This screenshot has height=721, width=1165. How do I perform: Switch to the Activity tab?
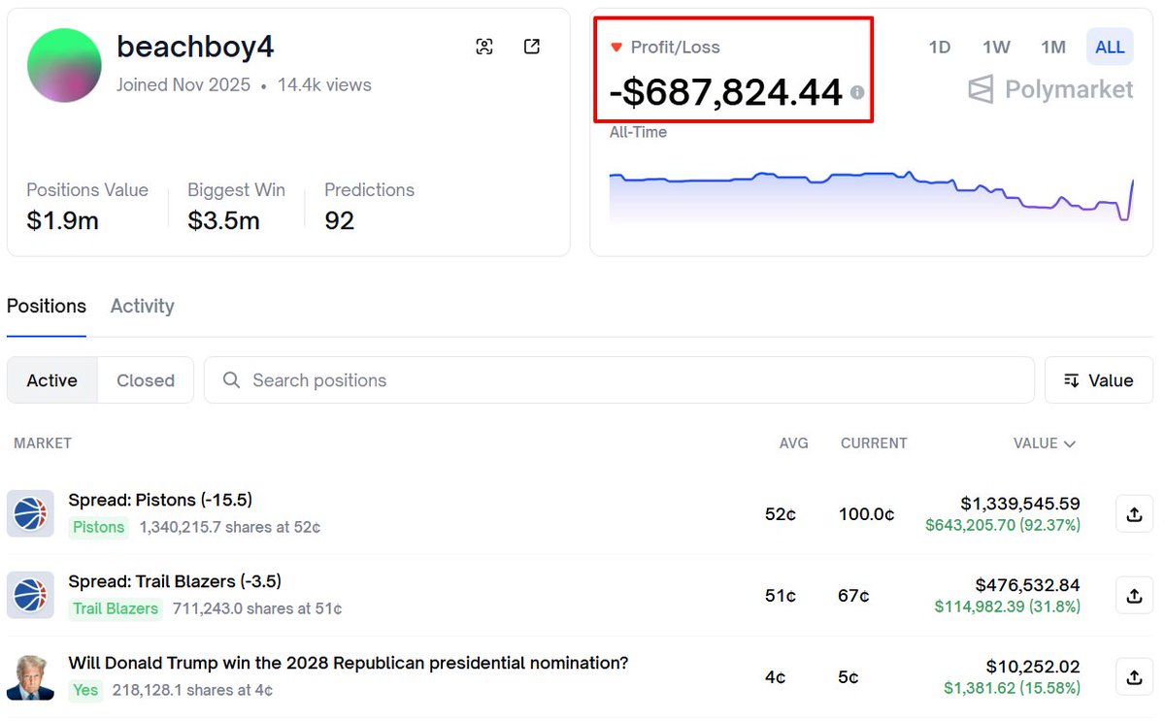coord(142,307)
